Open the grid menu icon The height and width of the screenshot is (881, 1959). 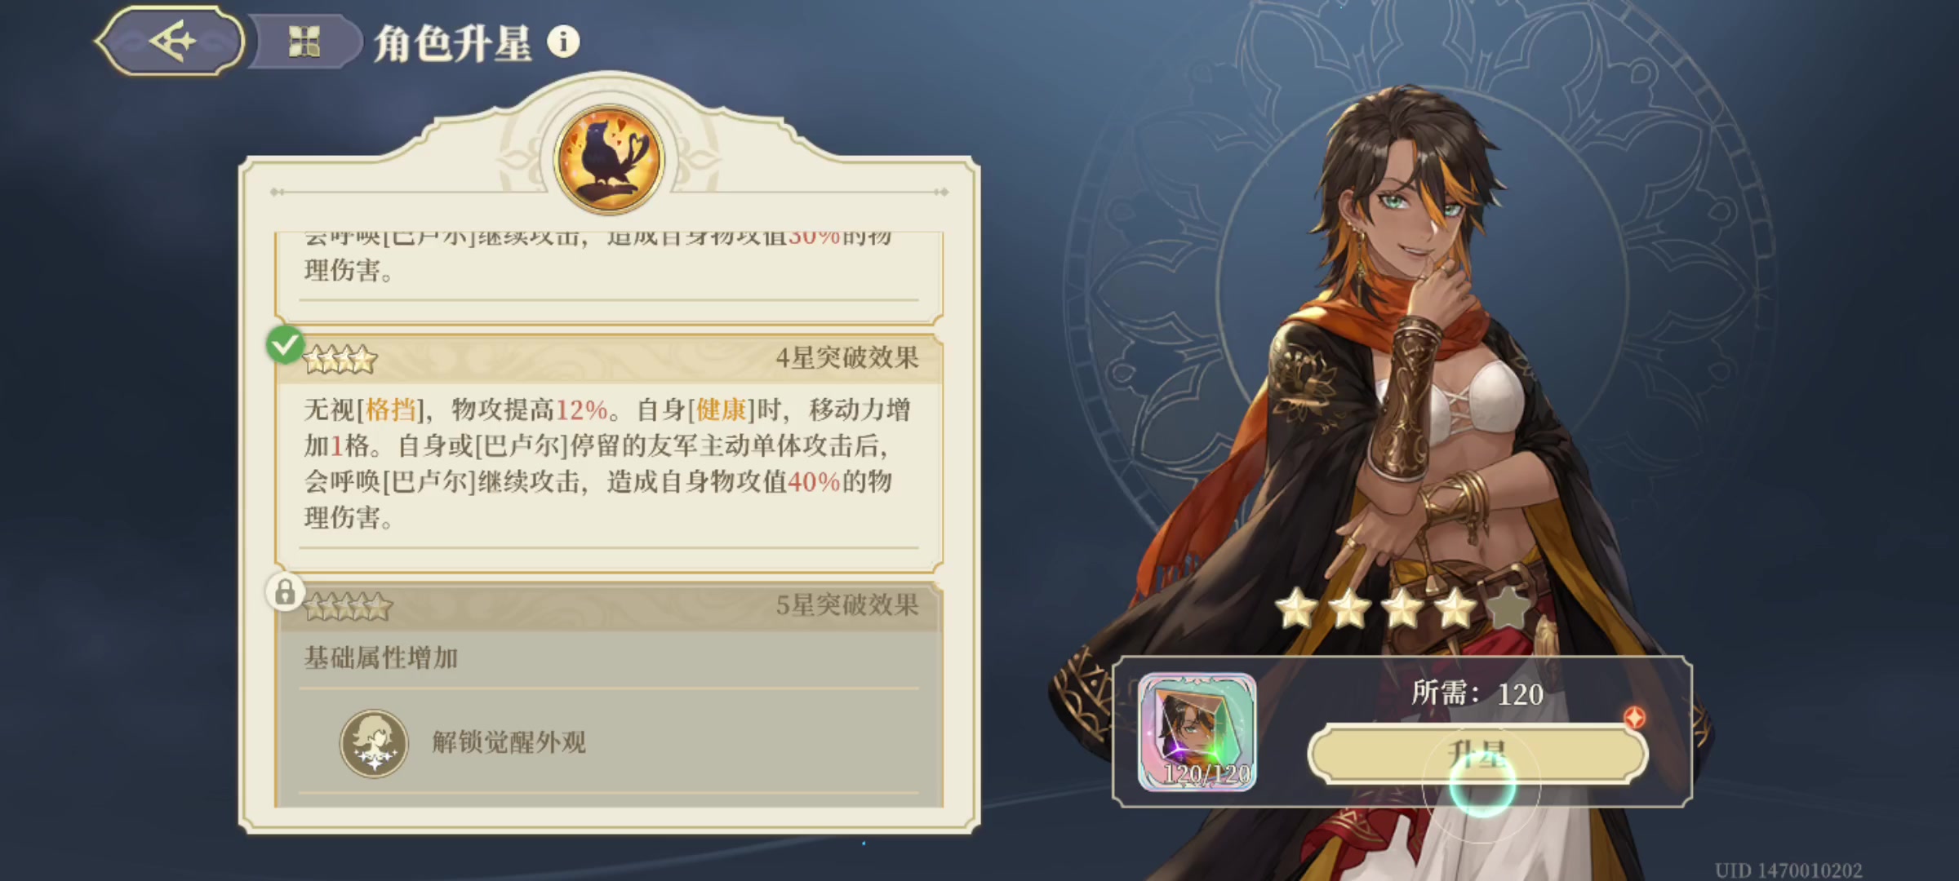pyautogui.click(x=304, y=42)
